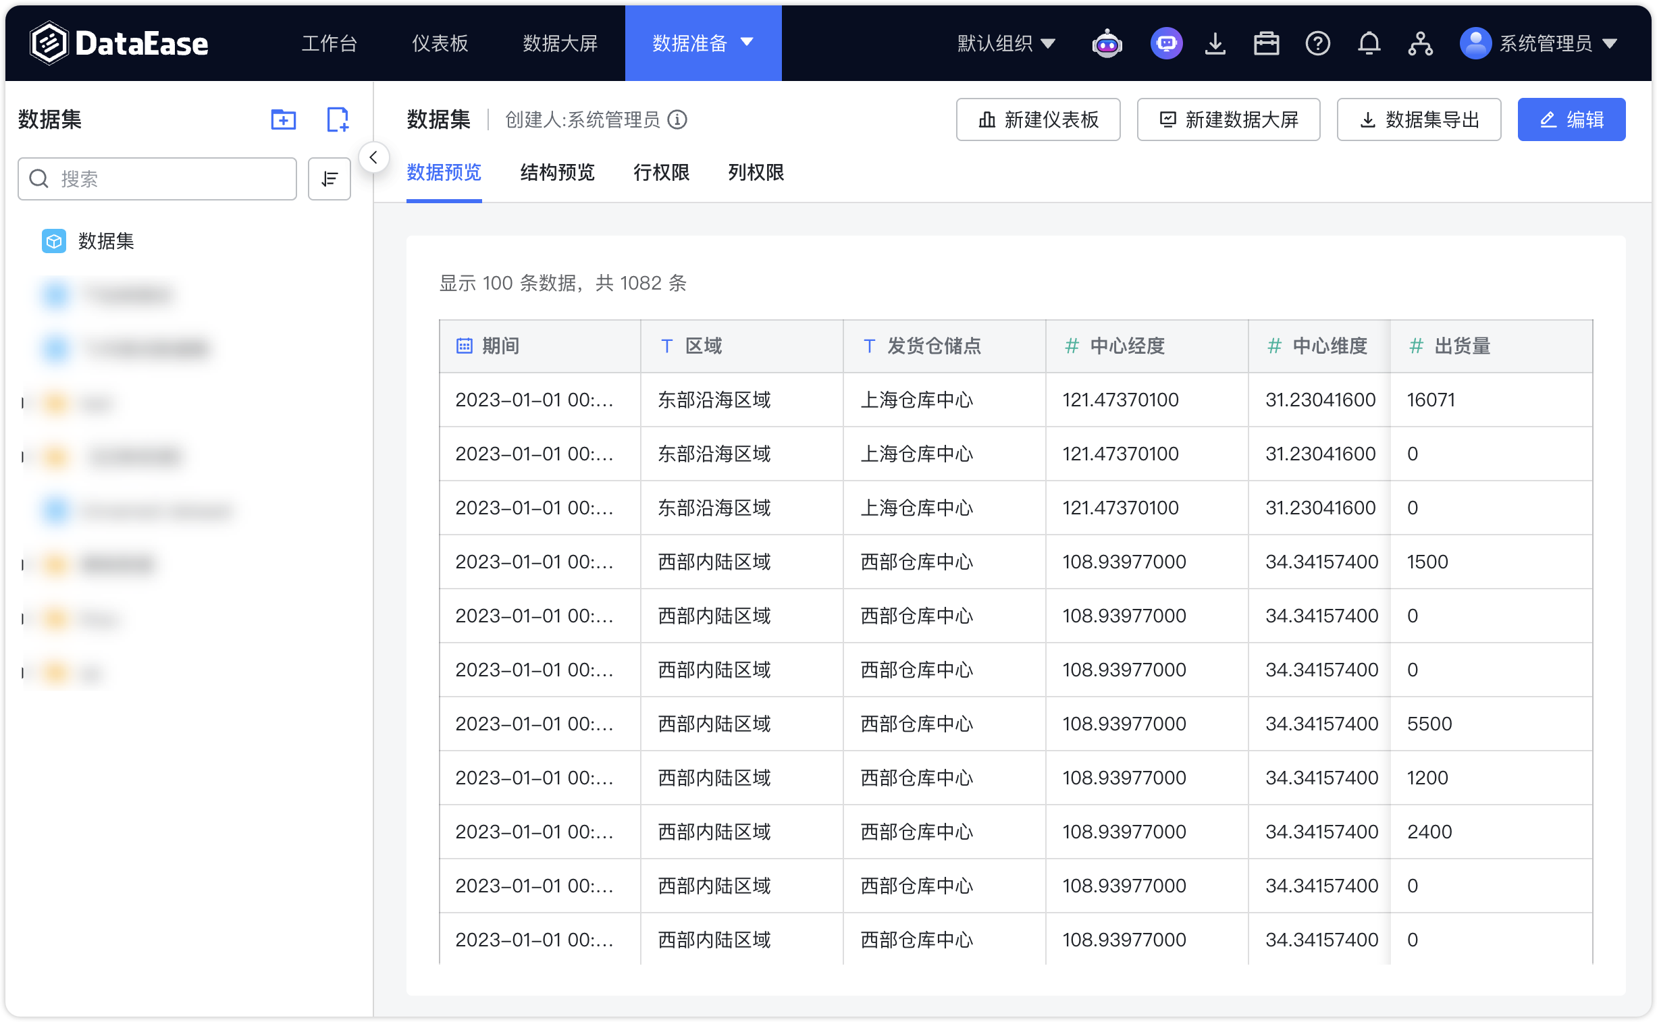Click the cell with value 1500
This screenshot has width=1657, height=1022.
coord(1492,562)
